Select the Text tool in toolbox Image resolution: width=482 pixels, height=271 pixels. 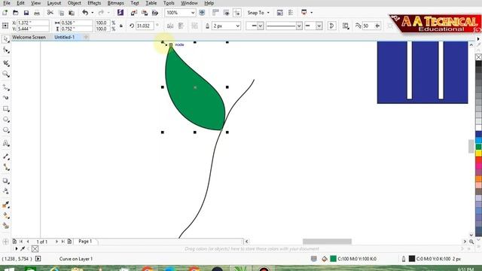(x=6, y=144)
